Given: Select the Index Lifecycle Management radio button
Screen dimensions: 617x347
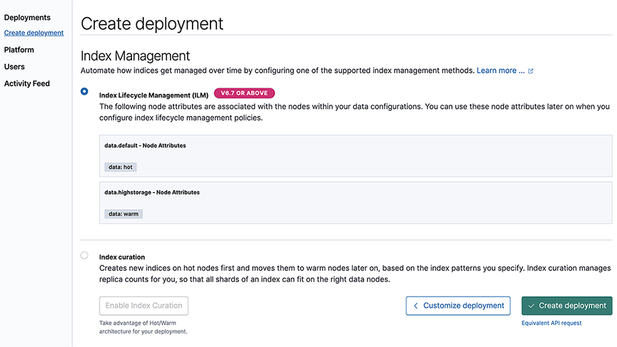Looking at the screenshot, I should point(84,91).
